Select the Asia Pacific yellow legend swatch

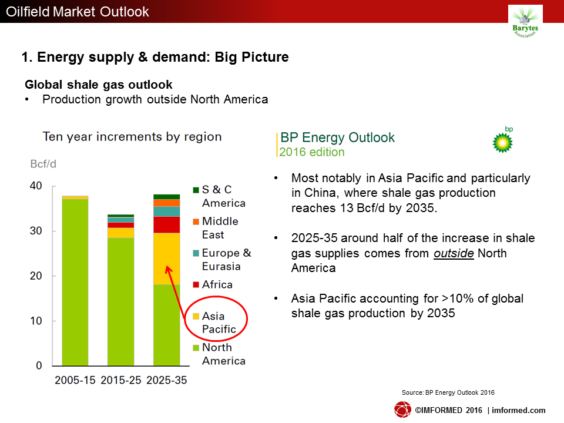[x=196, y=316]
